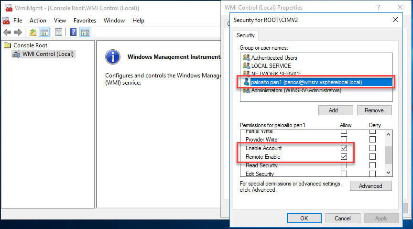Open the Favorites menu
The image size is (413, 229).
(x=85, y=21)
